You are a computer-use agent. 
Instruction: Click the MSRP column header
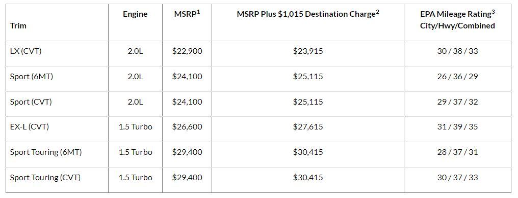click(187, 14)
